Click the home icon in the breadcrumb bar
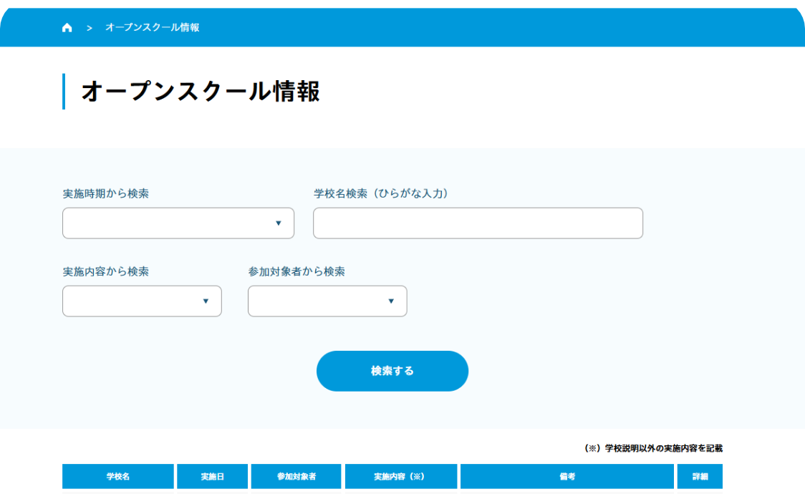Viewport: 805px width, 494px height. coord(67,27)
